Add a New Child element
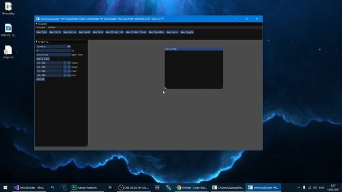 tap(55, 32)
